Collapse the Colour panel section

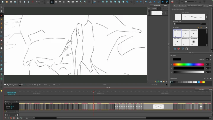[171, 55]
